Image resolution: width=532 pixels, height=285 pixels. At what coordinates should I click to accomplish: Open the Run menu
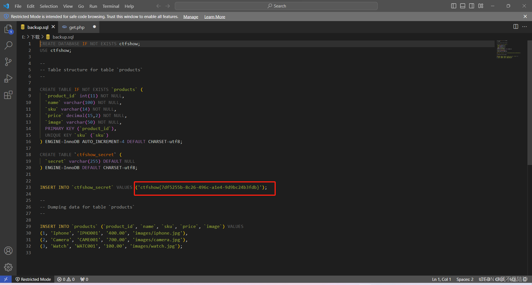click(93, 6)
